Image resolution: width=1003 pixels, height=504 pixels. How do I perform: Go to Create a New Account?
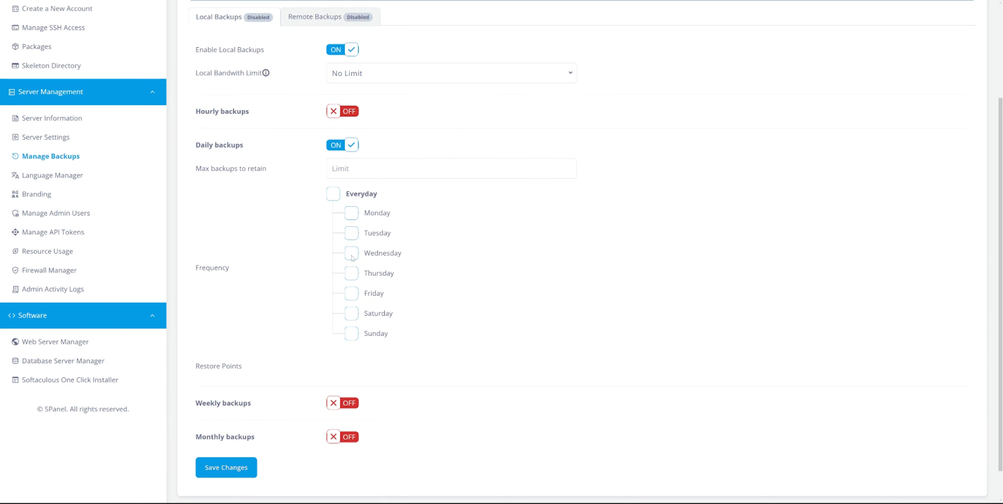pos(57,9)
